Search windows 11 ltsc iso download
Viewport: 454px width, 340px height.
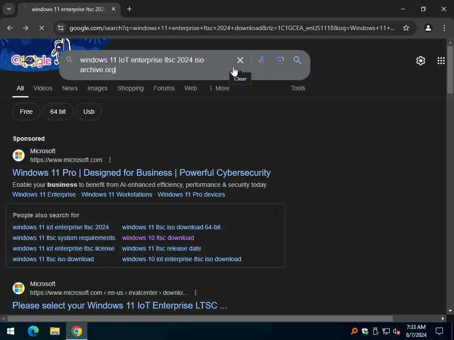[x=53, y=259]
